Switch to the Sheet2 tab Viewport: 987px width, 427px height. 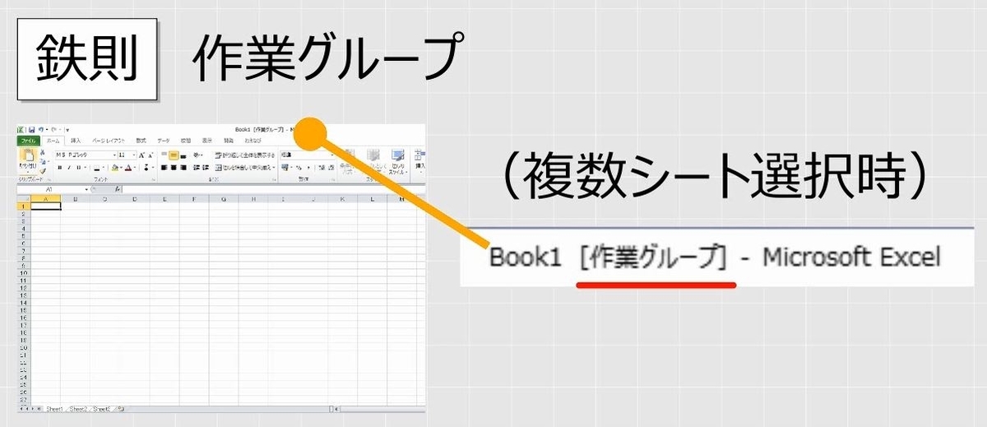78,409
